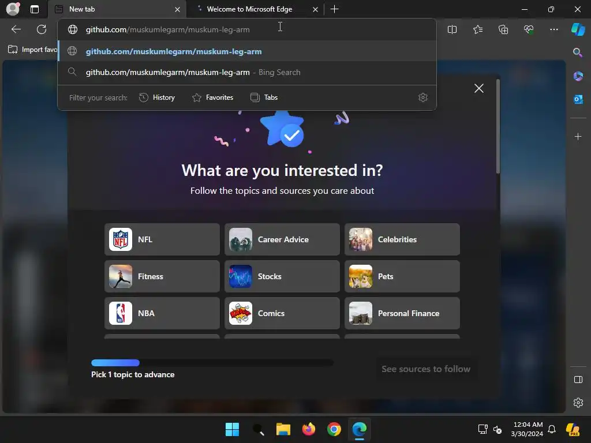Open the sidebar Search icon
Screen dimensions: 591x443
578,52
